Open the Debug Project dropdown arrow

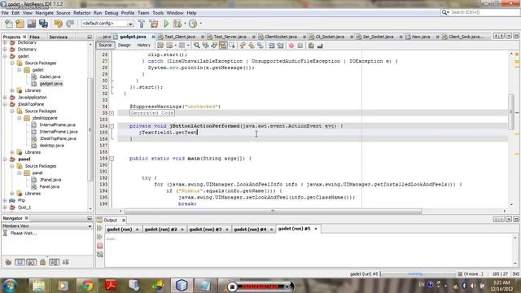[185, 24]
